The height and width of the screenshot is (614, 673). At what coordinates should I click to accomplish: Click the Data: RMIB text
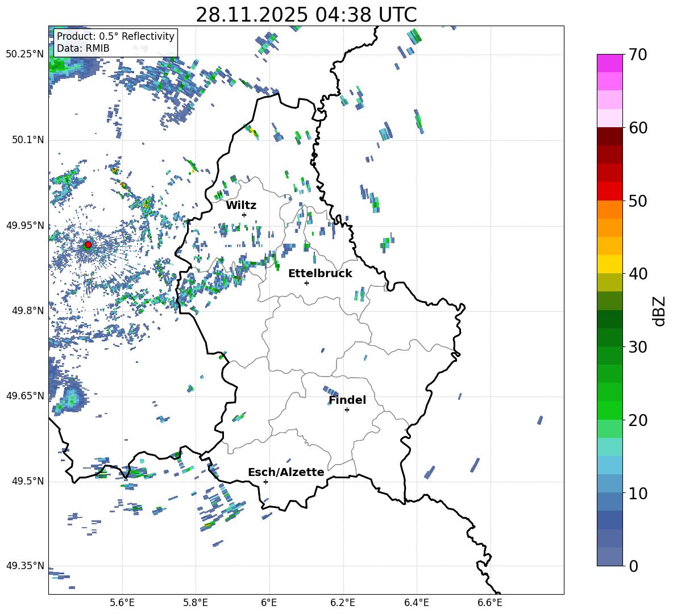click(x=83, y=48)
